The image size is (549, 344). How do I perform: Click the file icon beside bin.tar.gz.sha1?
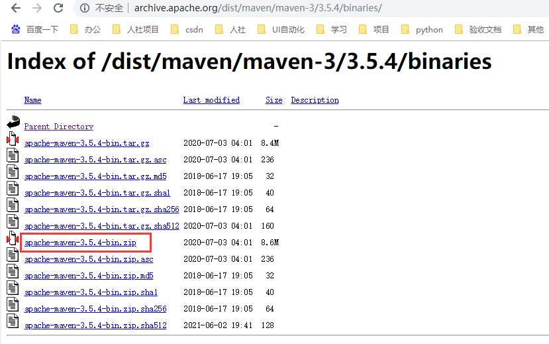click(x=13, y=188)
